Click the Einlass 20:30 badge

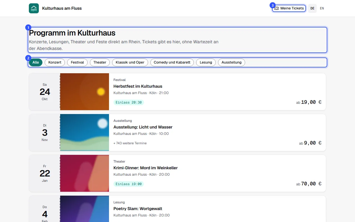(129, 102)
